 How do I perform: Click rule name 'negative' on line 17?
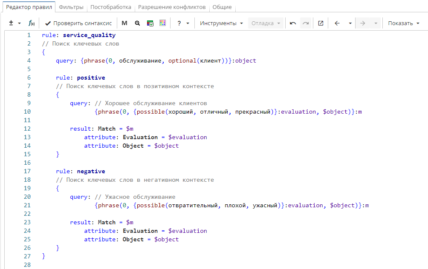click(x=91, y=171)
